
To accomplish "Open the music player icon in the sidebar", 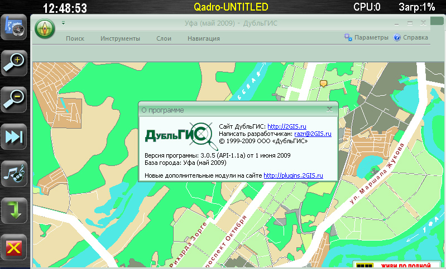I will click(13, 173).
